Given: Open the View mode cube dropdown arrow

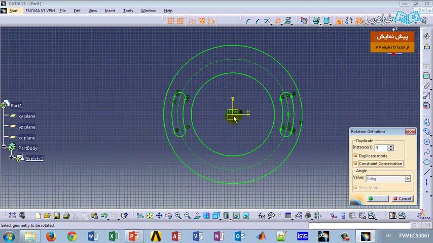Looking at the screenshot, I should tap(220, 219).
